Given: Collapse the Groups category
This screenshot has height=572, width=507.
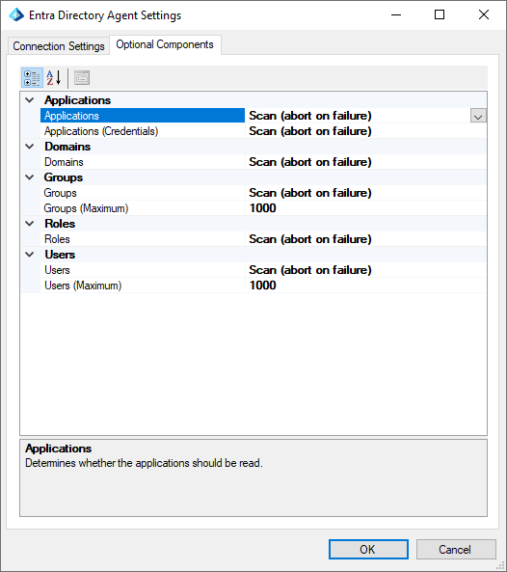Looking at the screenshot, I should pyautogui.click(x=30, y=177).
